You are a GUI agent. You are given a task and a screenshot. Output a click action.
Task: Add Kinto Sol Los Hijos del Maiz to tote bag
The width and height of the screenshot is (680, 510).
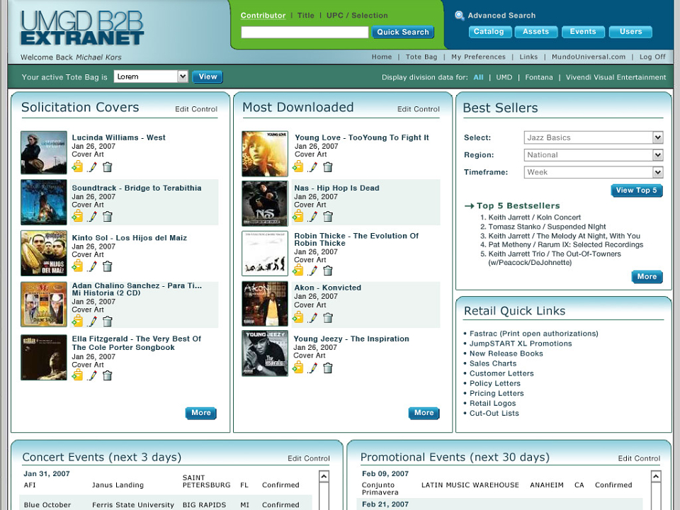click(x=78, y=266)
